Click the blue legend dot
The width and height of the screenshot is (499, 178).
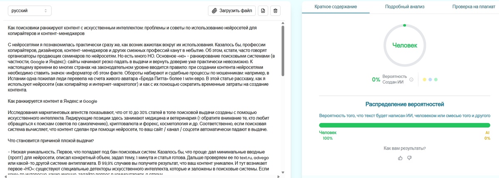pyautogui.click(x=430, y=79)
